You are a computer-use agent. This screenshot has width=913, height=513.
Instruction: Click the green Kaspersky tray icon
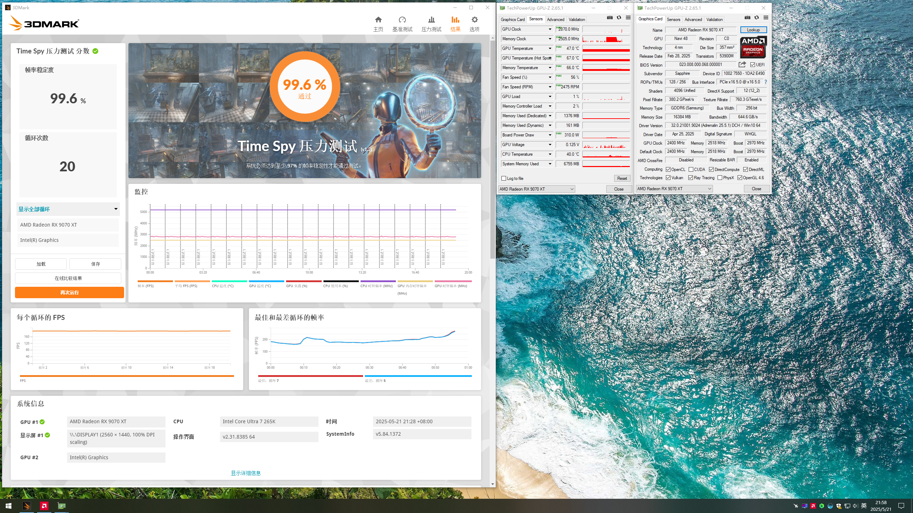[x=822, y=506]
